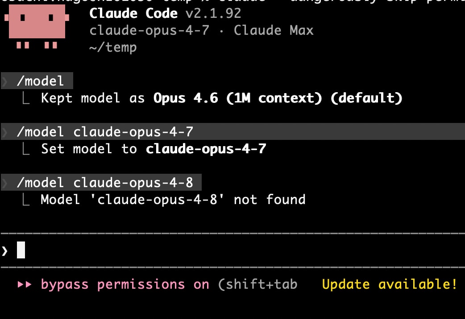Click the chevron before /model claude-opus-4-7
This screenshot has width=465, height=319.
[x=5, y=132]
